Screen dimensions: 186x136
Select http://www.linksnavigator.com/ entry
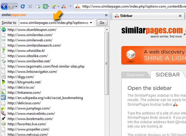click(32, 72)
